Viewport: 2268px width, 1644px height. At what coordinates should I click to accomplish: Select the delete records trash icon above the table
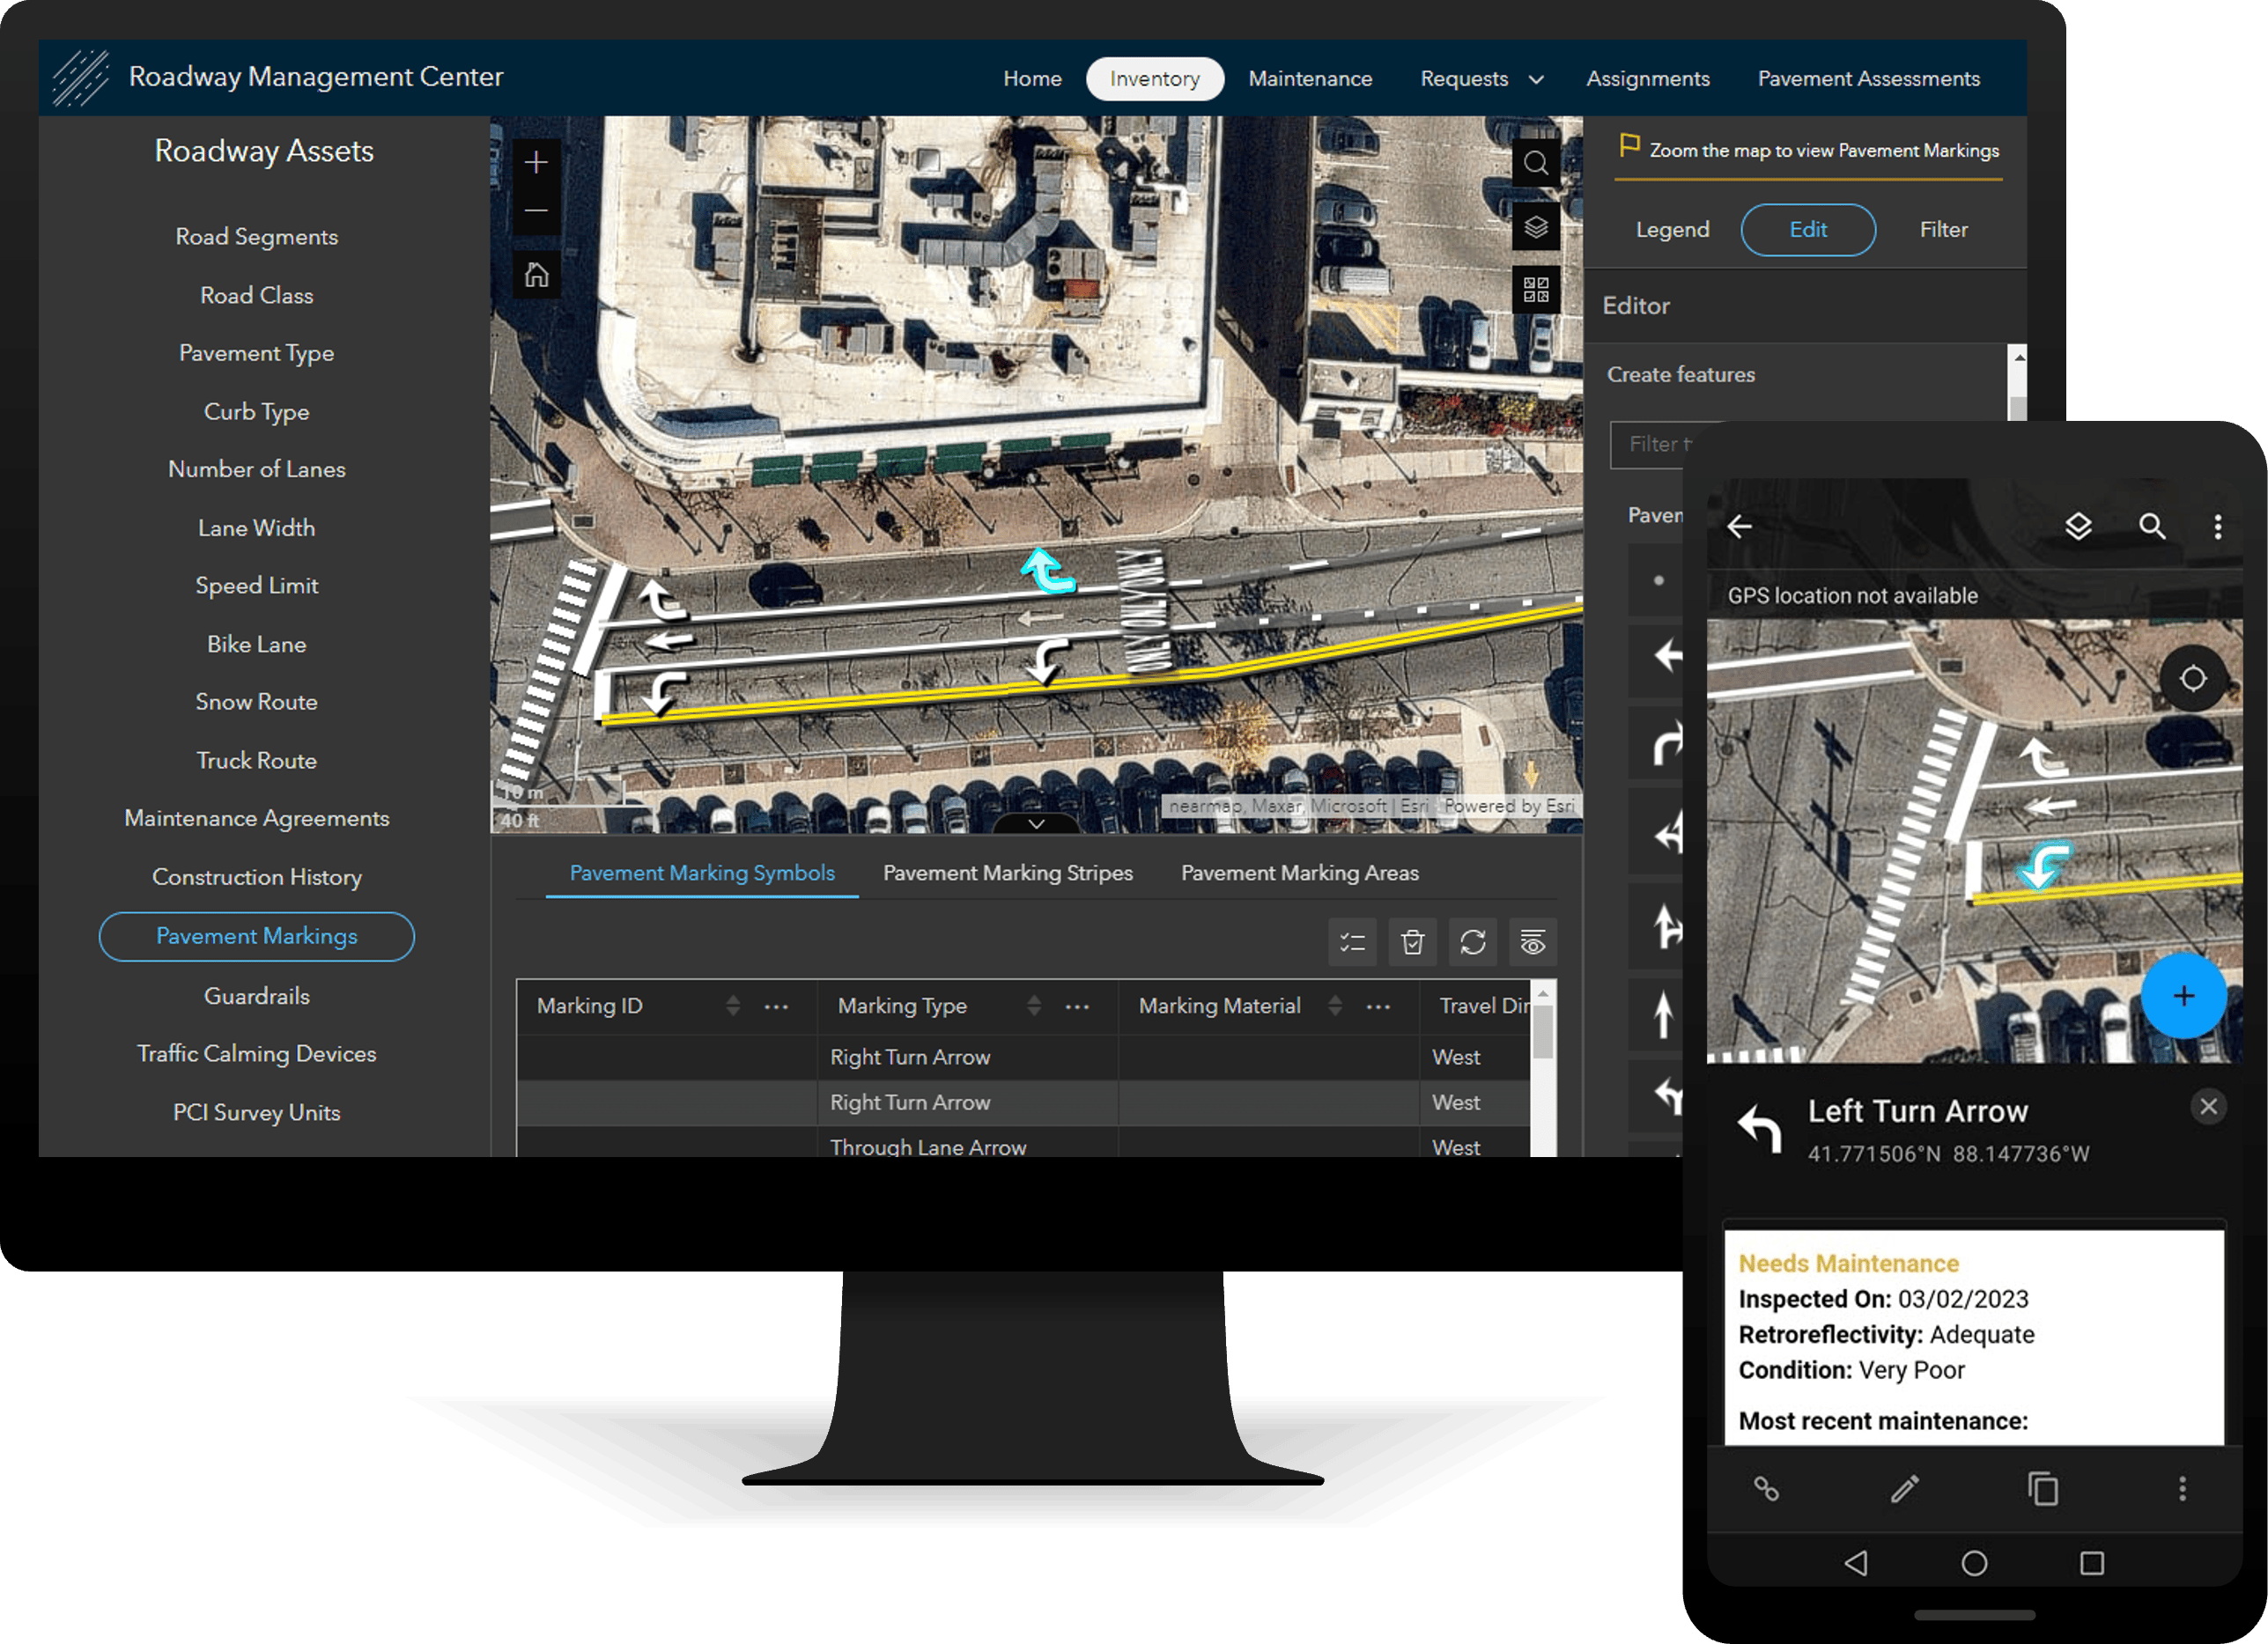(x=1412, y=942)
